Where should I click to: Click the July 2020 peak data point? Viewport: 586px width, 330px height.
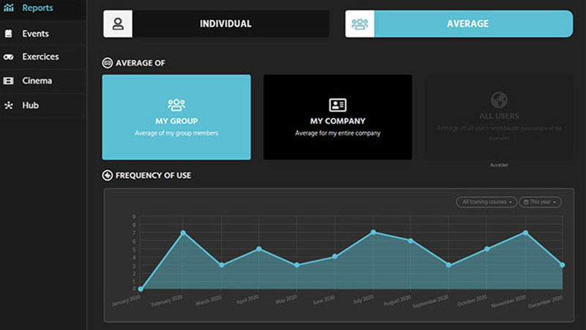click(x=373, y=232)
